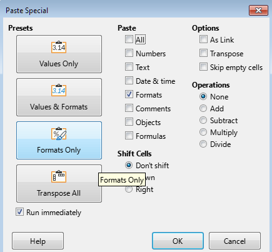Uncheck the Formats checkbox
Screen dimensions: 272x252
129,94
